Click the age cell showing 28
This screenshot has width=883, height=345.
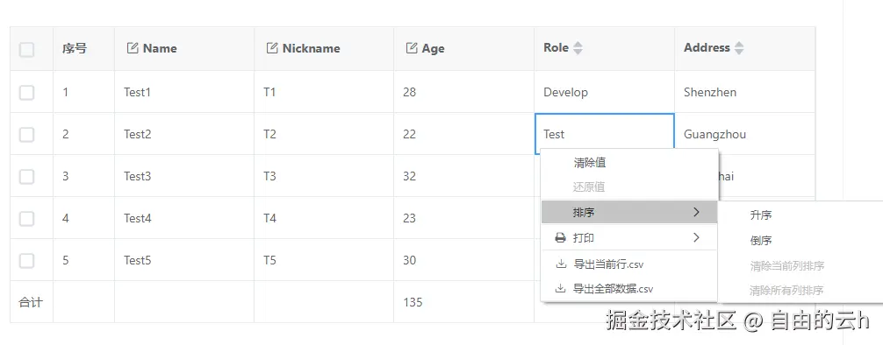point(464,92)
